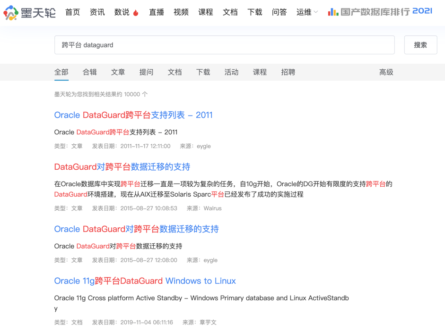
Task: Open 视频 in top navigation
Action: (x=181, y=12)
